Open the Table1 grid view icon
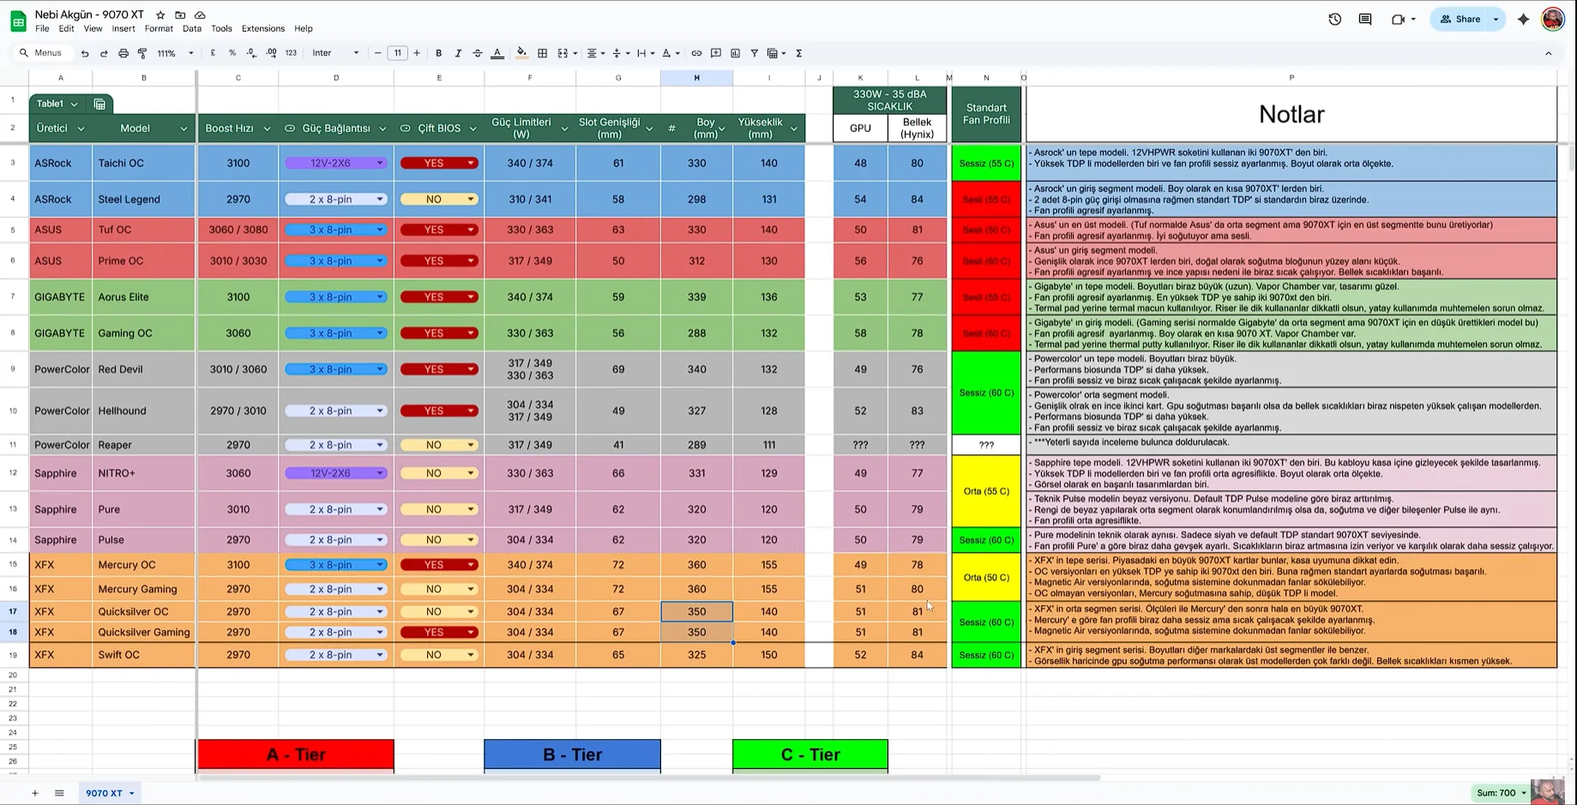Screen dimensions: 1577x805 pyautogui.click(x=99, y=104)
